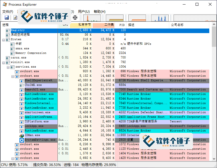Open the 用户(U) menu

(x=84, y=12)
